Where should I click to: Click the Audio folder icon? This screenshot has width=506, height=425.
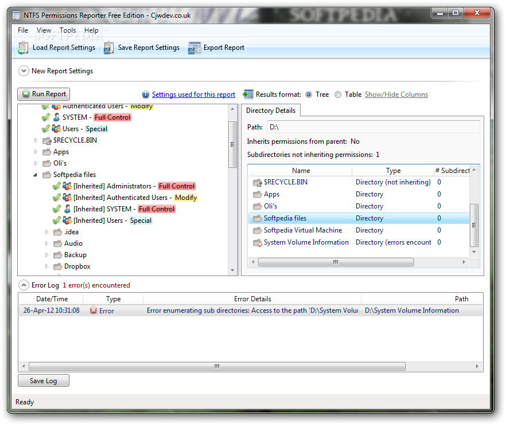tap(58, 243)
